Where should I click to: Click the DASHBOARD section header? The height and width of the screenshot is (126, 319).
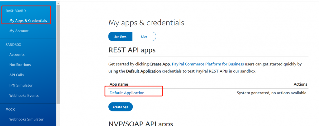click(x=16, y=11)
